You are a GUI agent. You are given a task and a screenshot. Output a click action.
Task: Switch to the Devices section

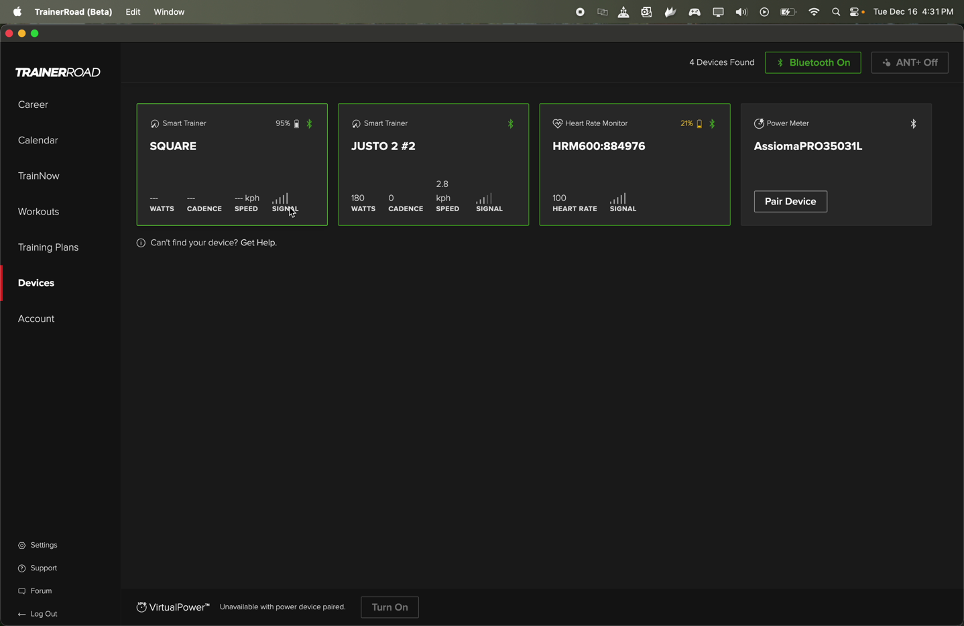click(x=36, y=282)
